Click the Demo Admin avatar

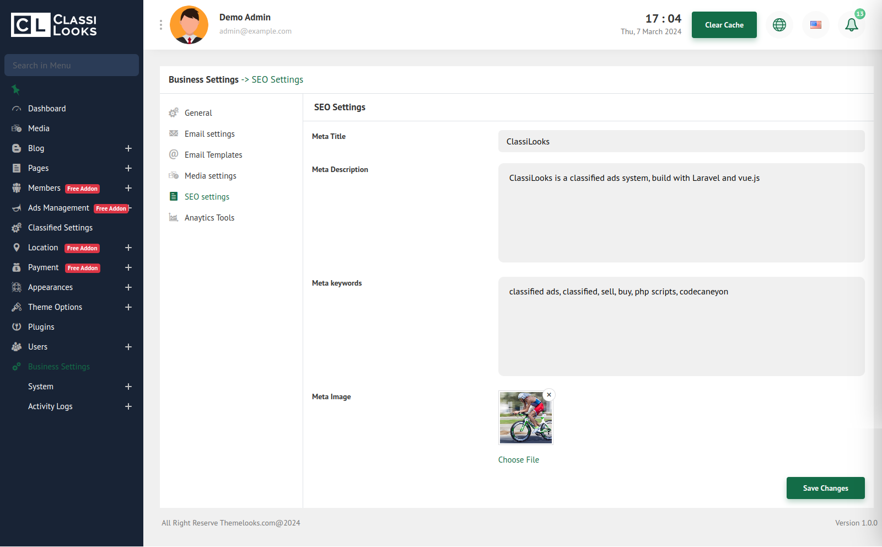pyautogui.click(x=189, y=25)
